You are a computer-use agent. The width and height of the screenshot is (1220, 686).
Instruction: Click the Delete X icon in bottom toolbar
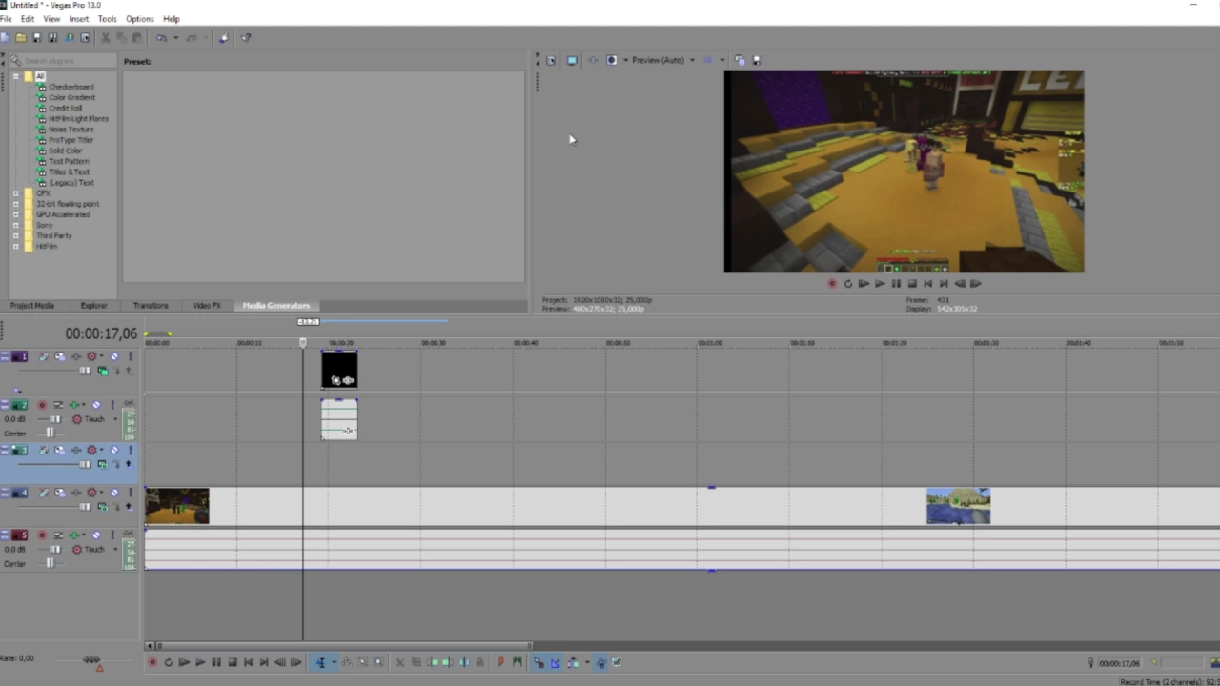pos(400,662)
